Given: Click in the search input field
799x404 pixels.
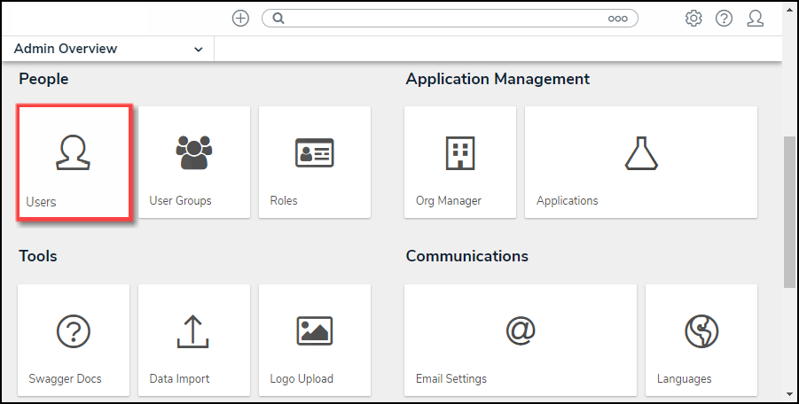Looking at the screenshot, I should tap(443, 19).
